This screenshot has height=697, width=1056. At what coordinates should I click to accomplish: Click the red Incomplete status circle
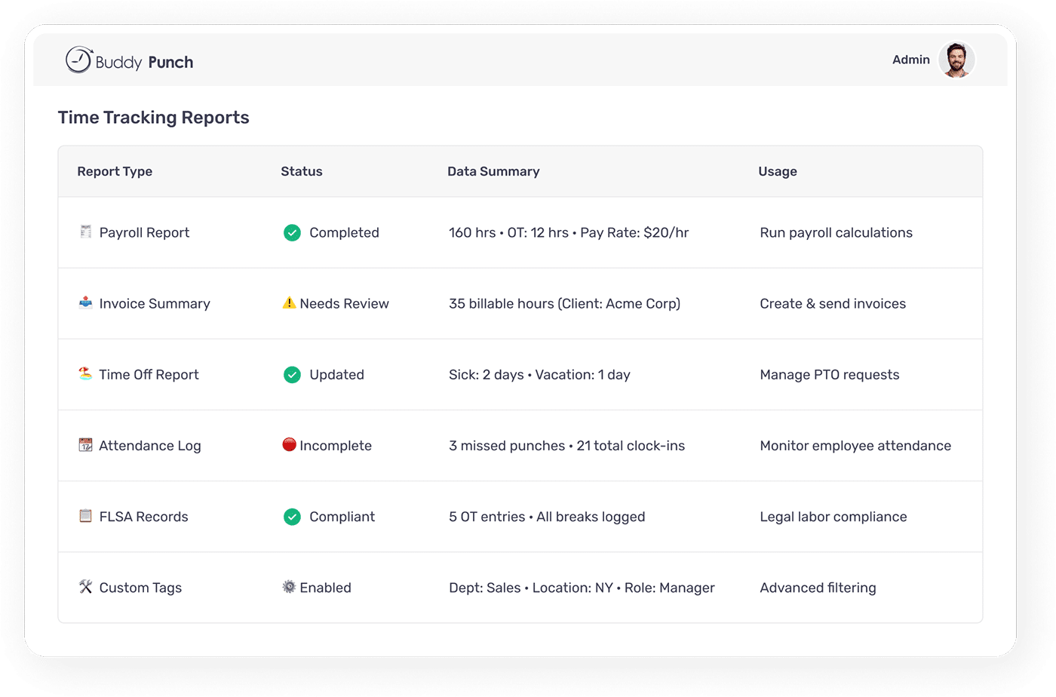click(x=289, y=445)
